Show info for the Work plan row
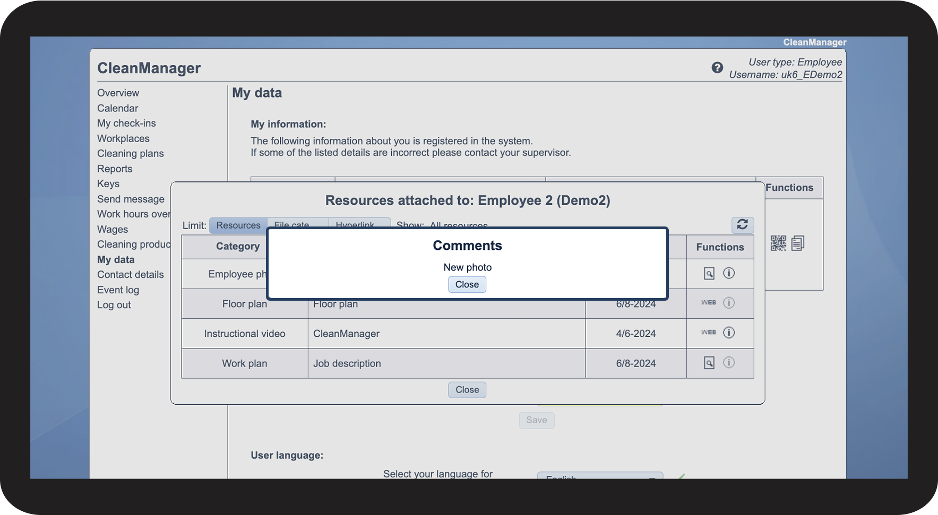This screenshot has height=515, width=938. click(x=729, y=362)
